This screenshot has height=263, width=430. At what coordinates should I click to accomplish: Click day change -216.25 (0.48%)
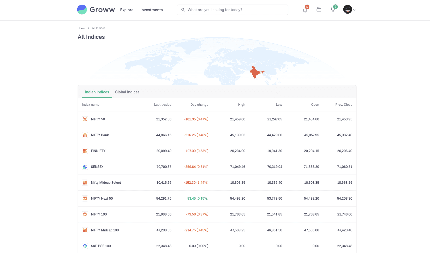click(196, 135)
